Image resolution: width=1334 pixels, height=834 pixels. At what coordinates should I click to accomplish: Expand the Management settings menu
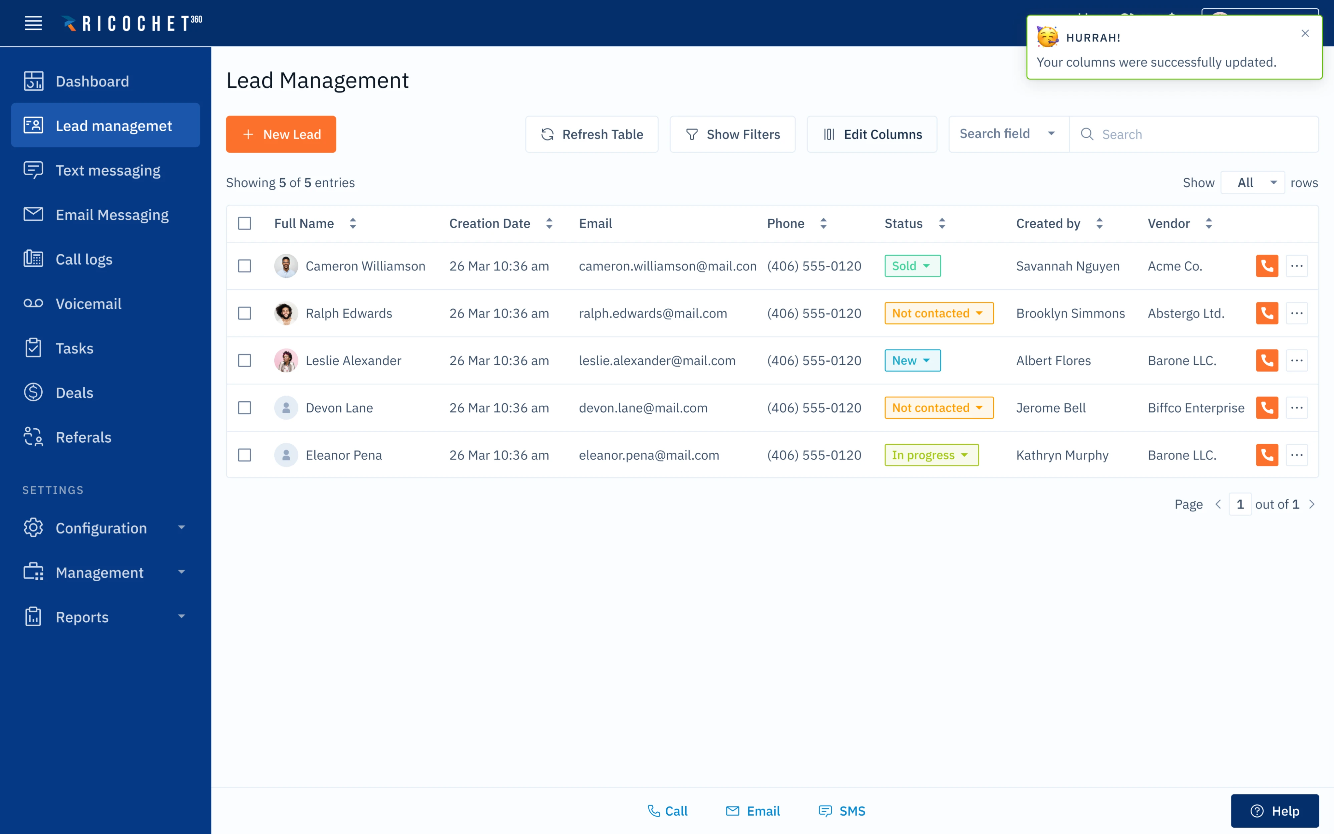click(x=105, y=573)
